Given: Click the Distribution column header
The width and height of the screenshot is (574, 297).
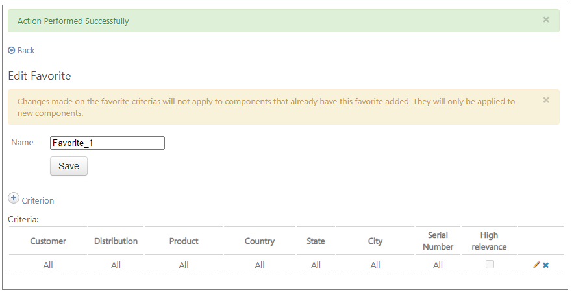Looking at the screenshot, I should 116,241.
